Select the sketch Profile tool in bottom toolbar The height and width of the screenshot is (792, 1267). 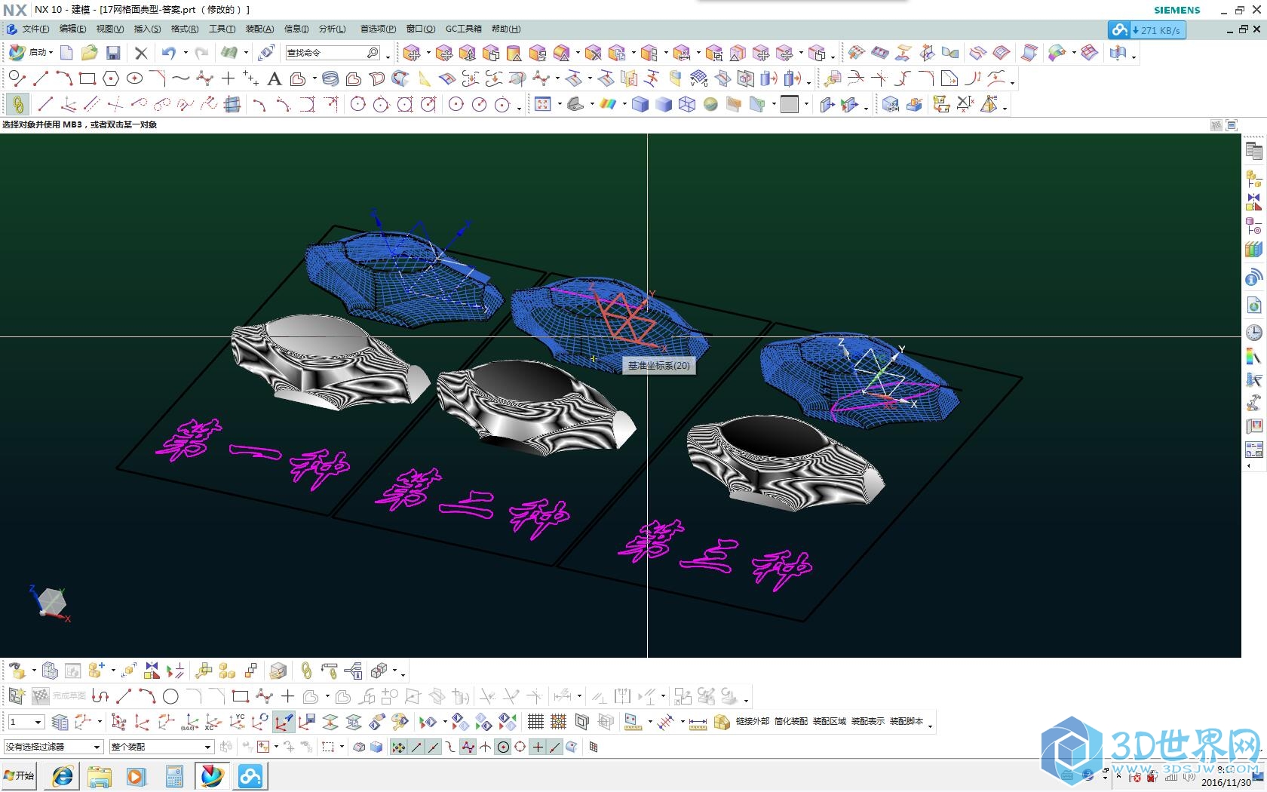pyautogui.click(x=100, y=696)
